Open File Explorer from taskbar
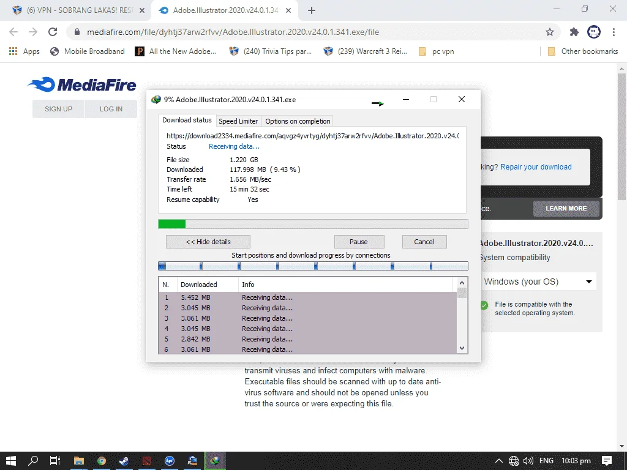 [79, 461]
